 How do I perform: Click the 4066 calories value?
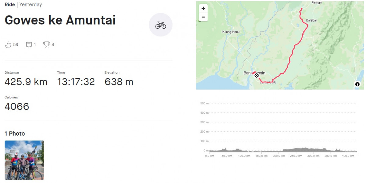[17, 106]
